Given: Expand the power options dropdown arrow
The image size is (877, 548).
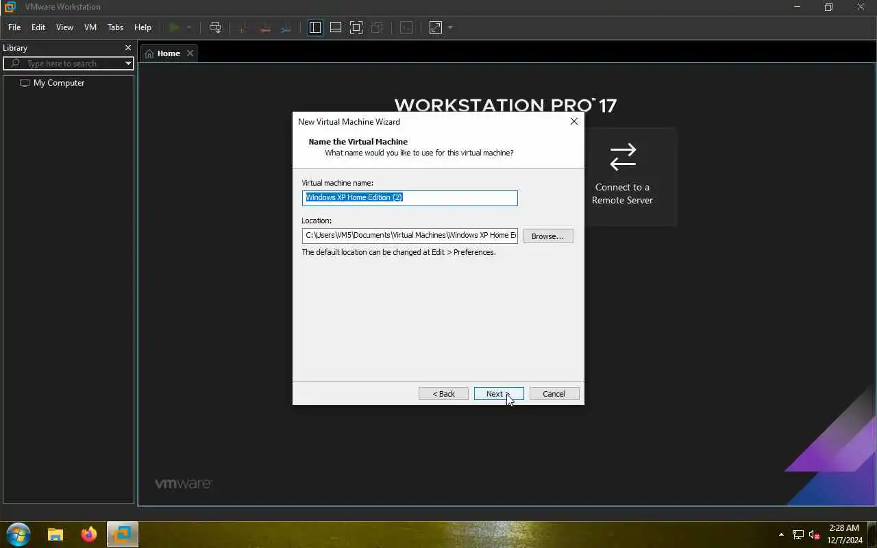Looking at the screenshot, I should [189, 27].
